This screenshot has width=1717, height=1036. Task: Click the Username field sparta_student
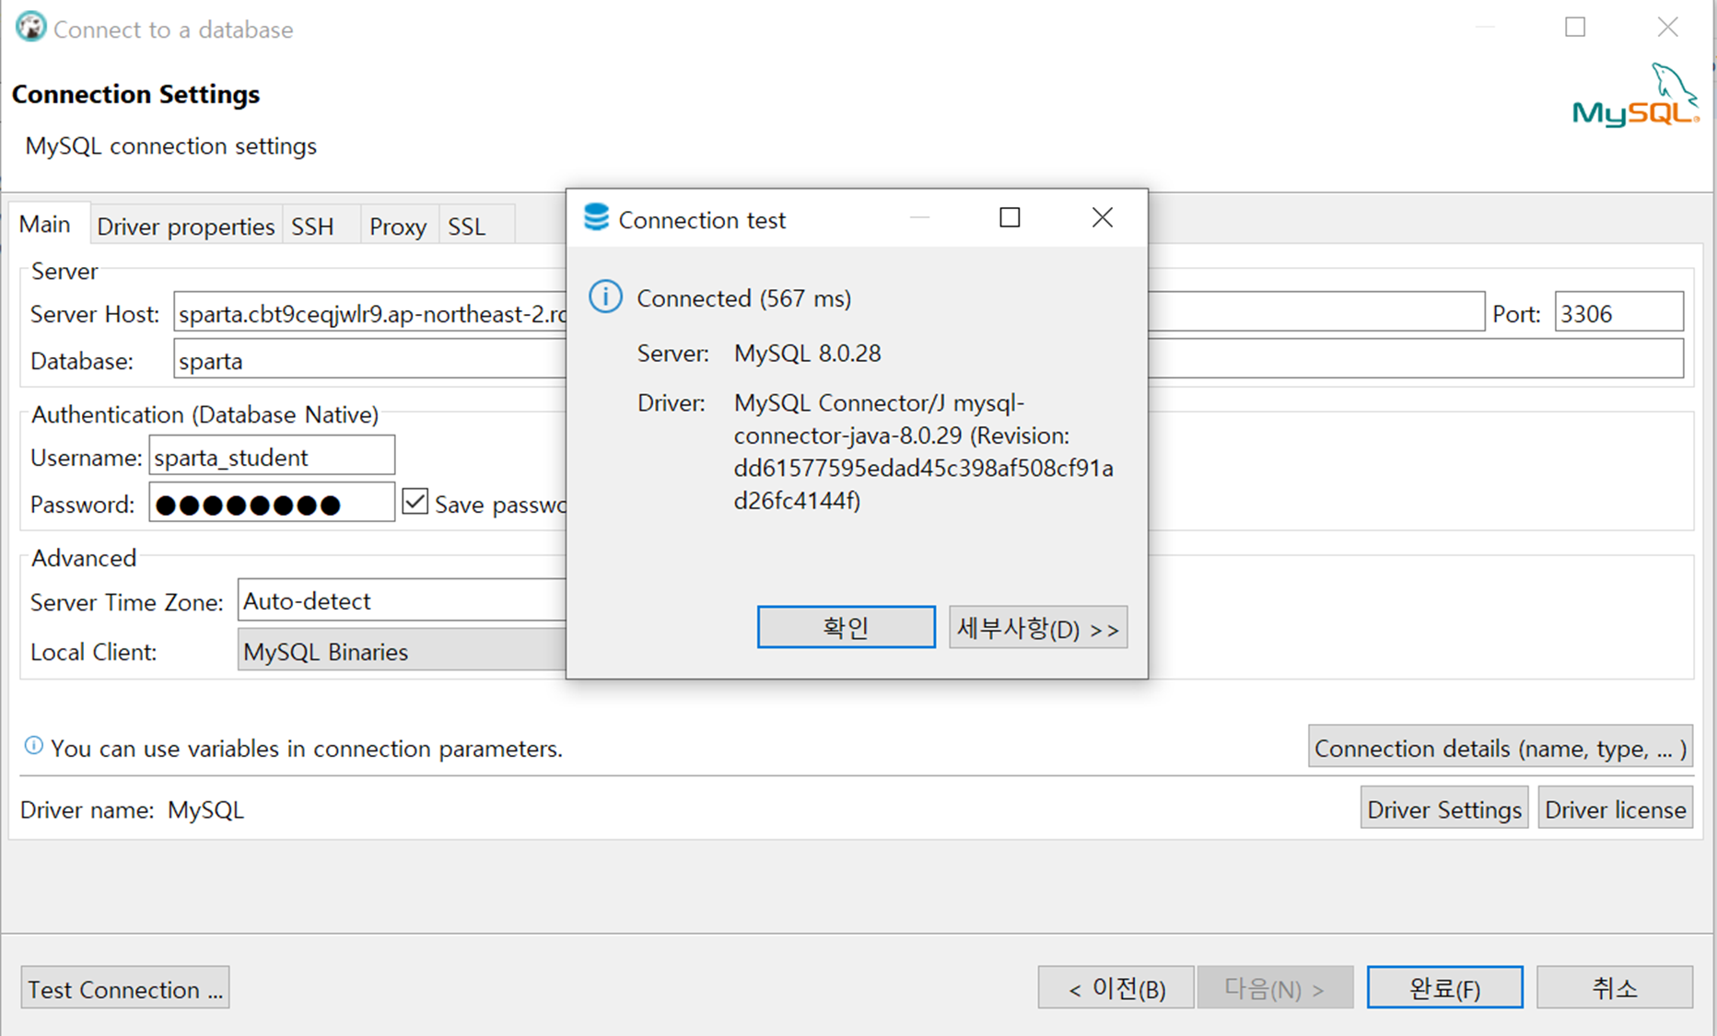click(x=272, y=456)
